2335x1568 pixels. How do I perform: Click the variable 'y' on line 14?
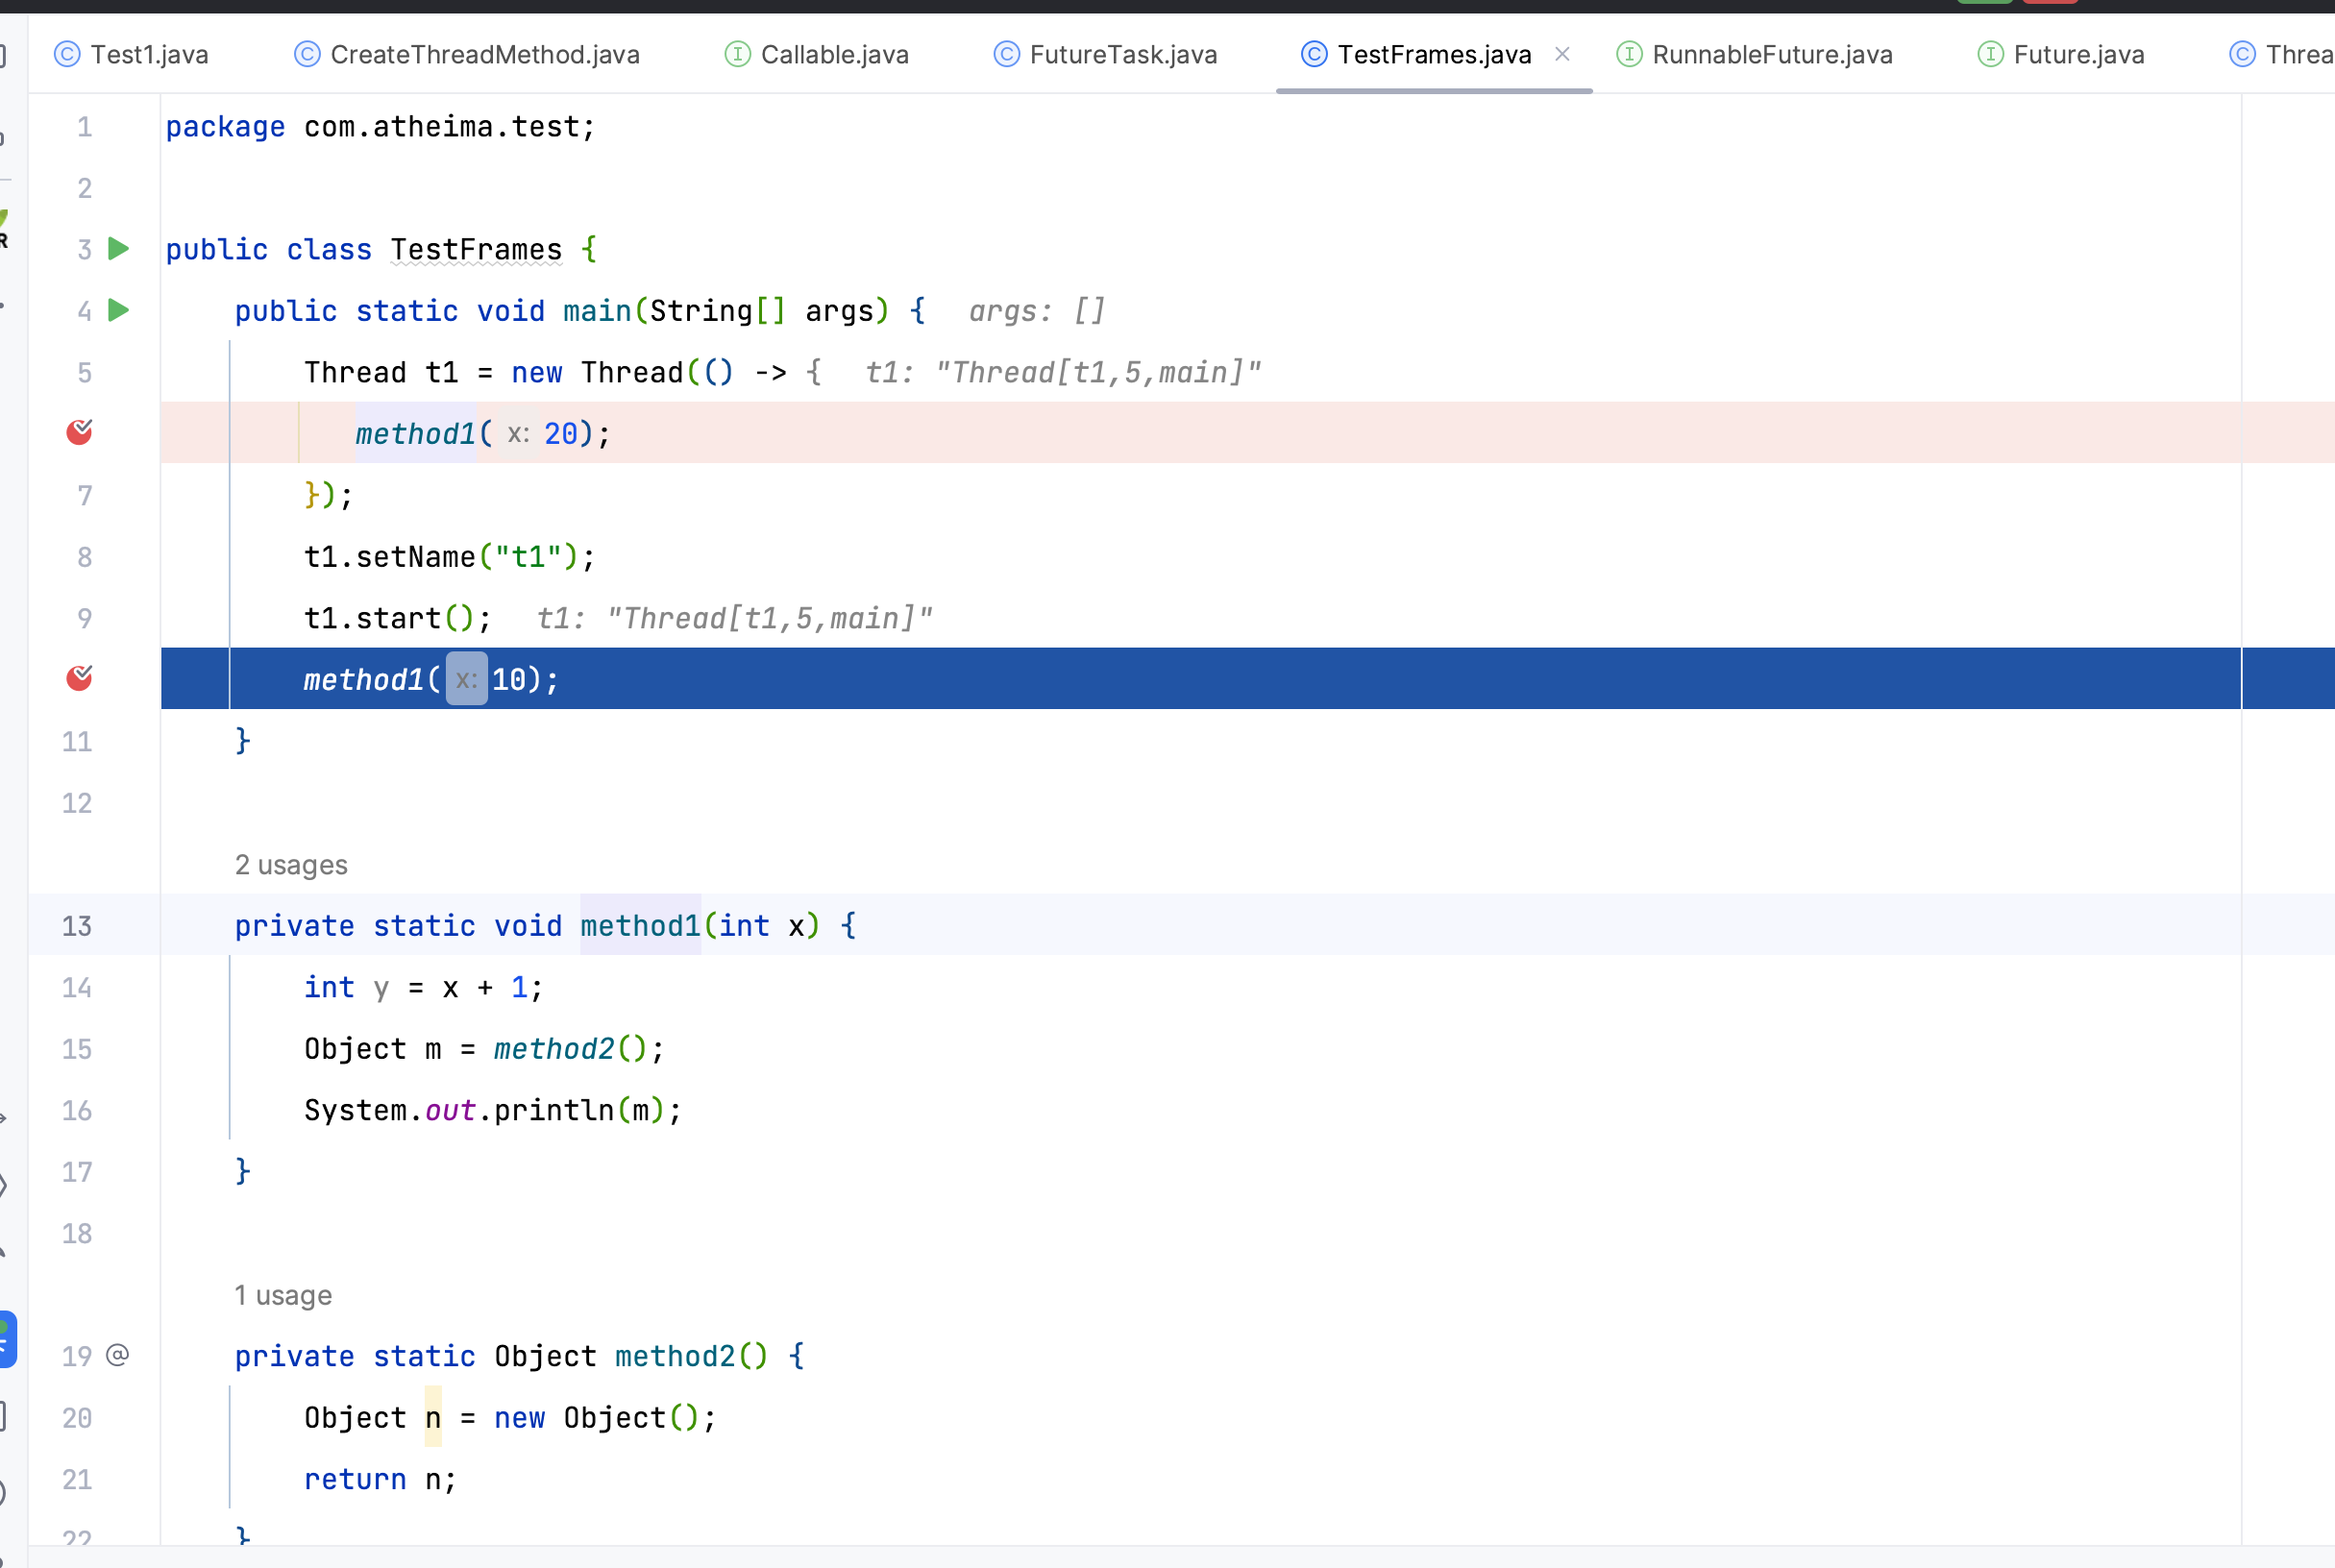click(381, 988)
